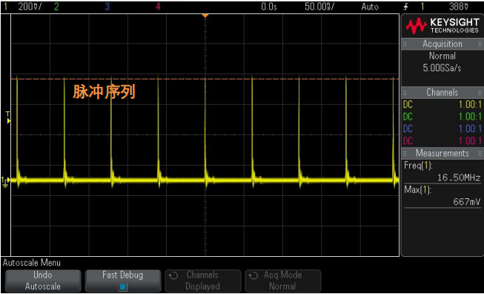
Task: Select the yellow channel 1 DC row
Action: [x=442, y=105]
